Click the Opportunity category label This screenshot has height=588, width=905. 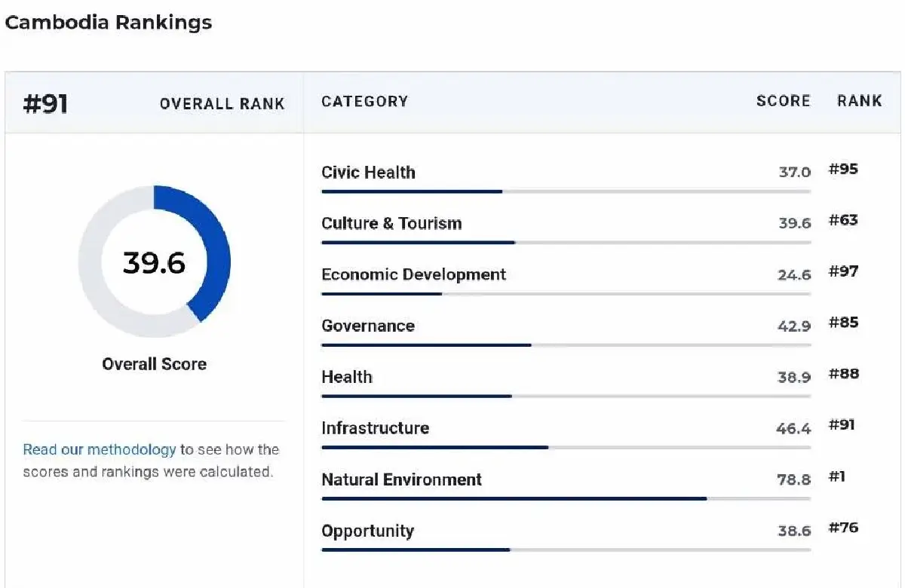[x=368, y=531]
